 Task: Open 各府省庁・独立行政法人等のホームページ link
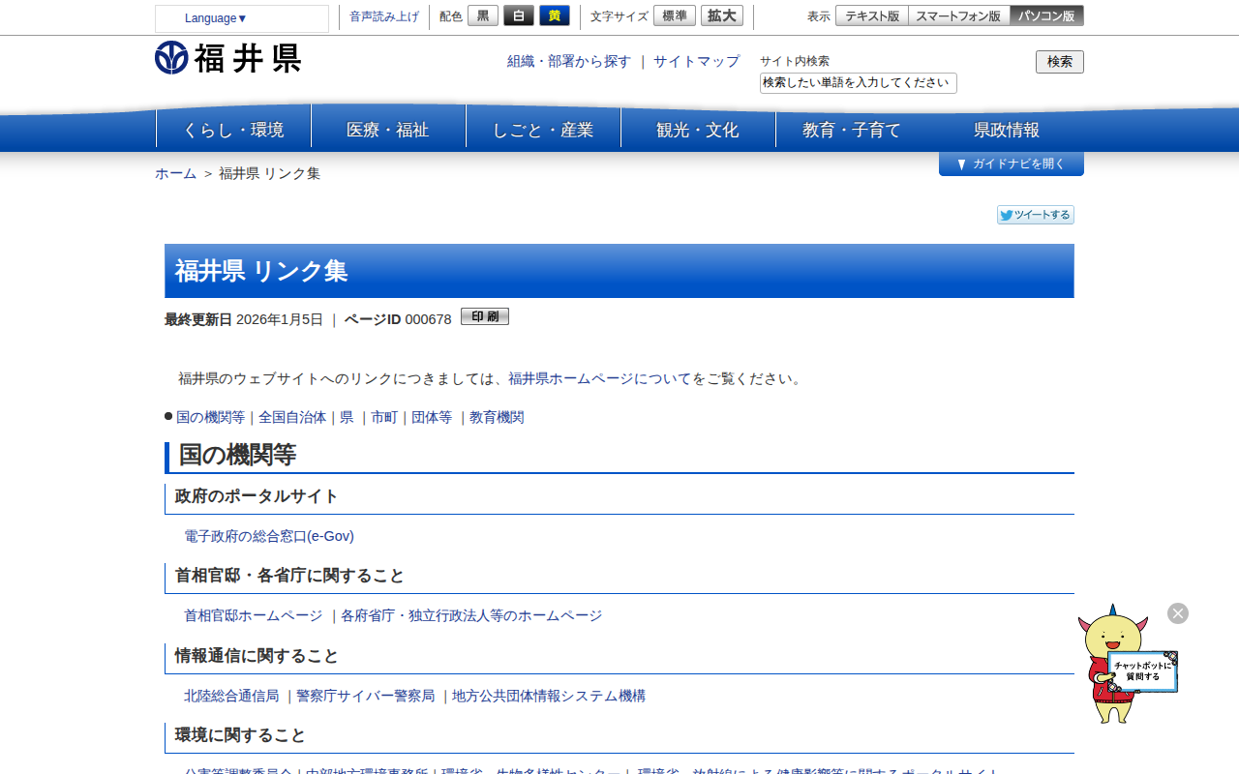[x=471, y=615]
